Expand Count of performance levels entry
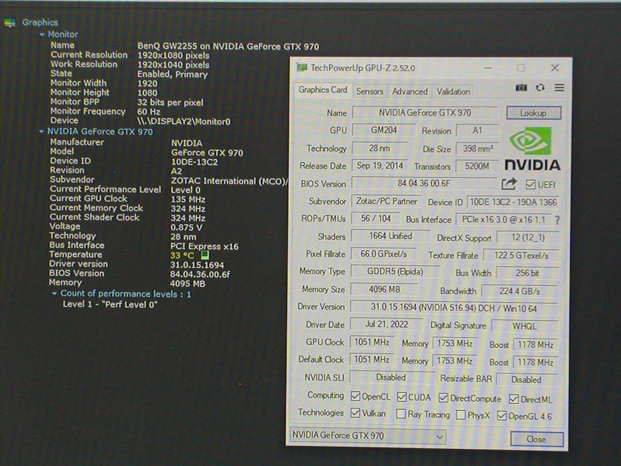This screenshot has width=621, height=466. point(55,294)
